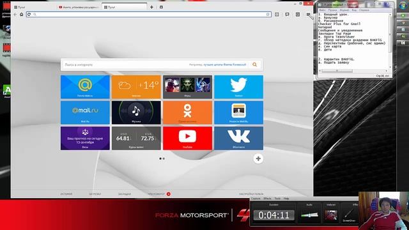Open a new tab with the plus icon
This screenshot has width=409, height=230.
coord(151,7)
